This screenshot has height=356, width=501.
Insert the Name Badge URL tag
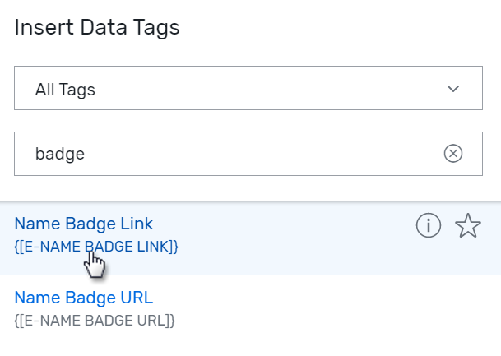[84, 298]
